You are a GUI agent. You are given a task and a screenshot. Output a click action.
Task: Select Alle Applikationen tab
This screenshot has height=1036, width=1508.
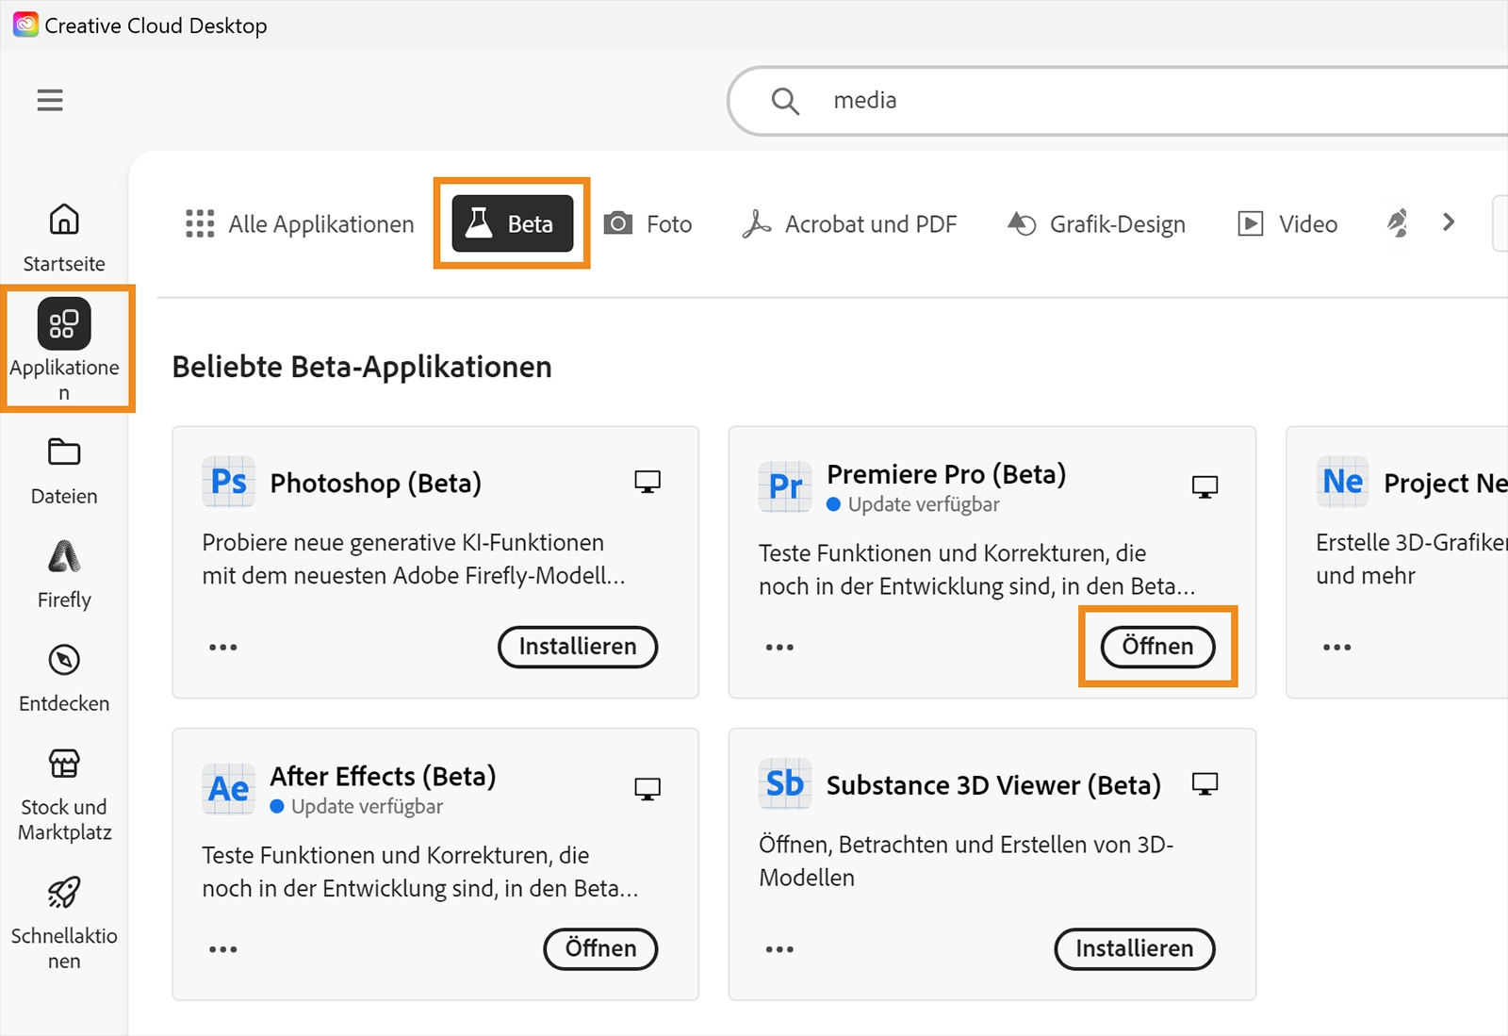300,224
